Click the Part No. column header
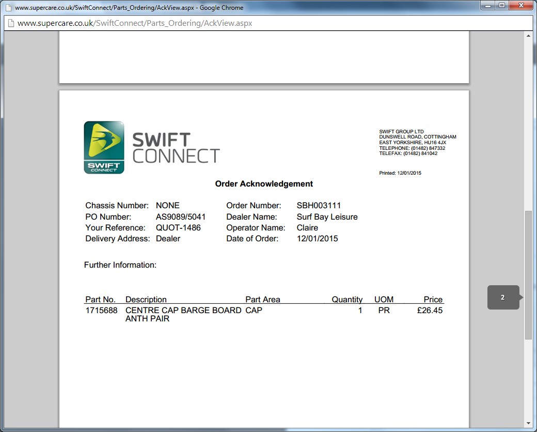537x432 pixels. coord(100,300)
